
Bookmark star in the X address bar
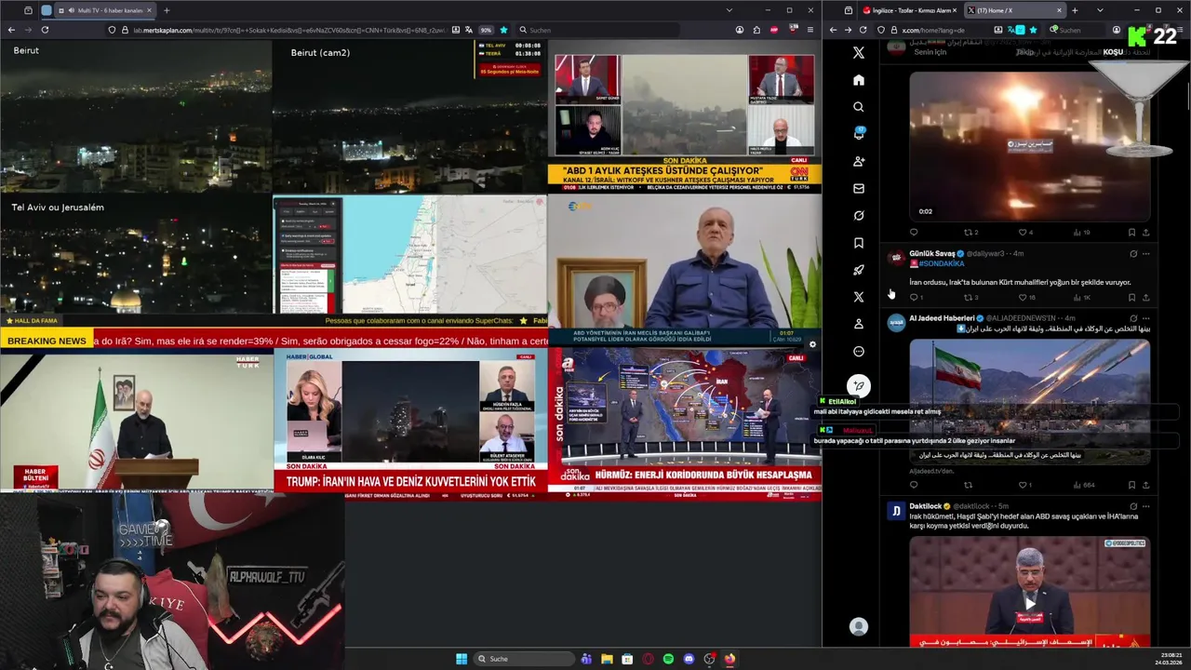pyautogui.click(x=1033, y=30)
